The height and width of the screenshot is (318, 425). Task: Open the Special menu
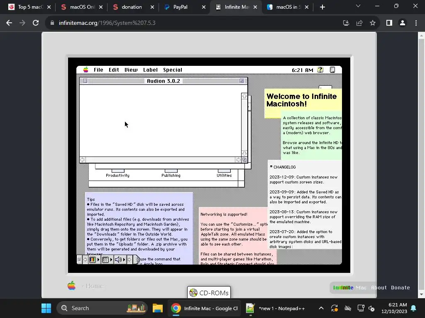pyautogui.click(x=173, y=70)
